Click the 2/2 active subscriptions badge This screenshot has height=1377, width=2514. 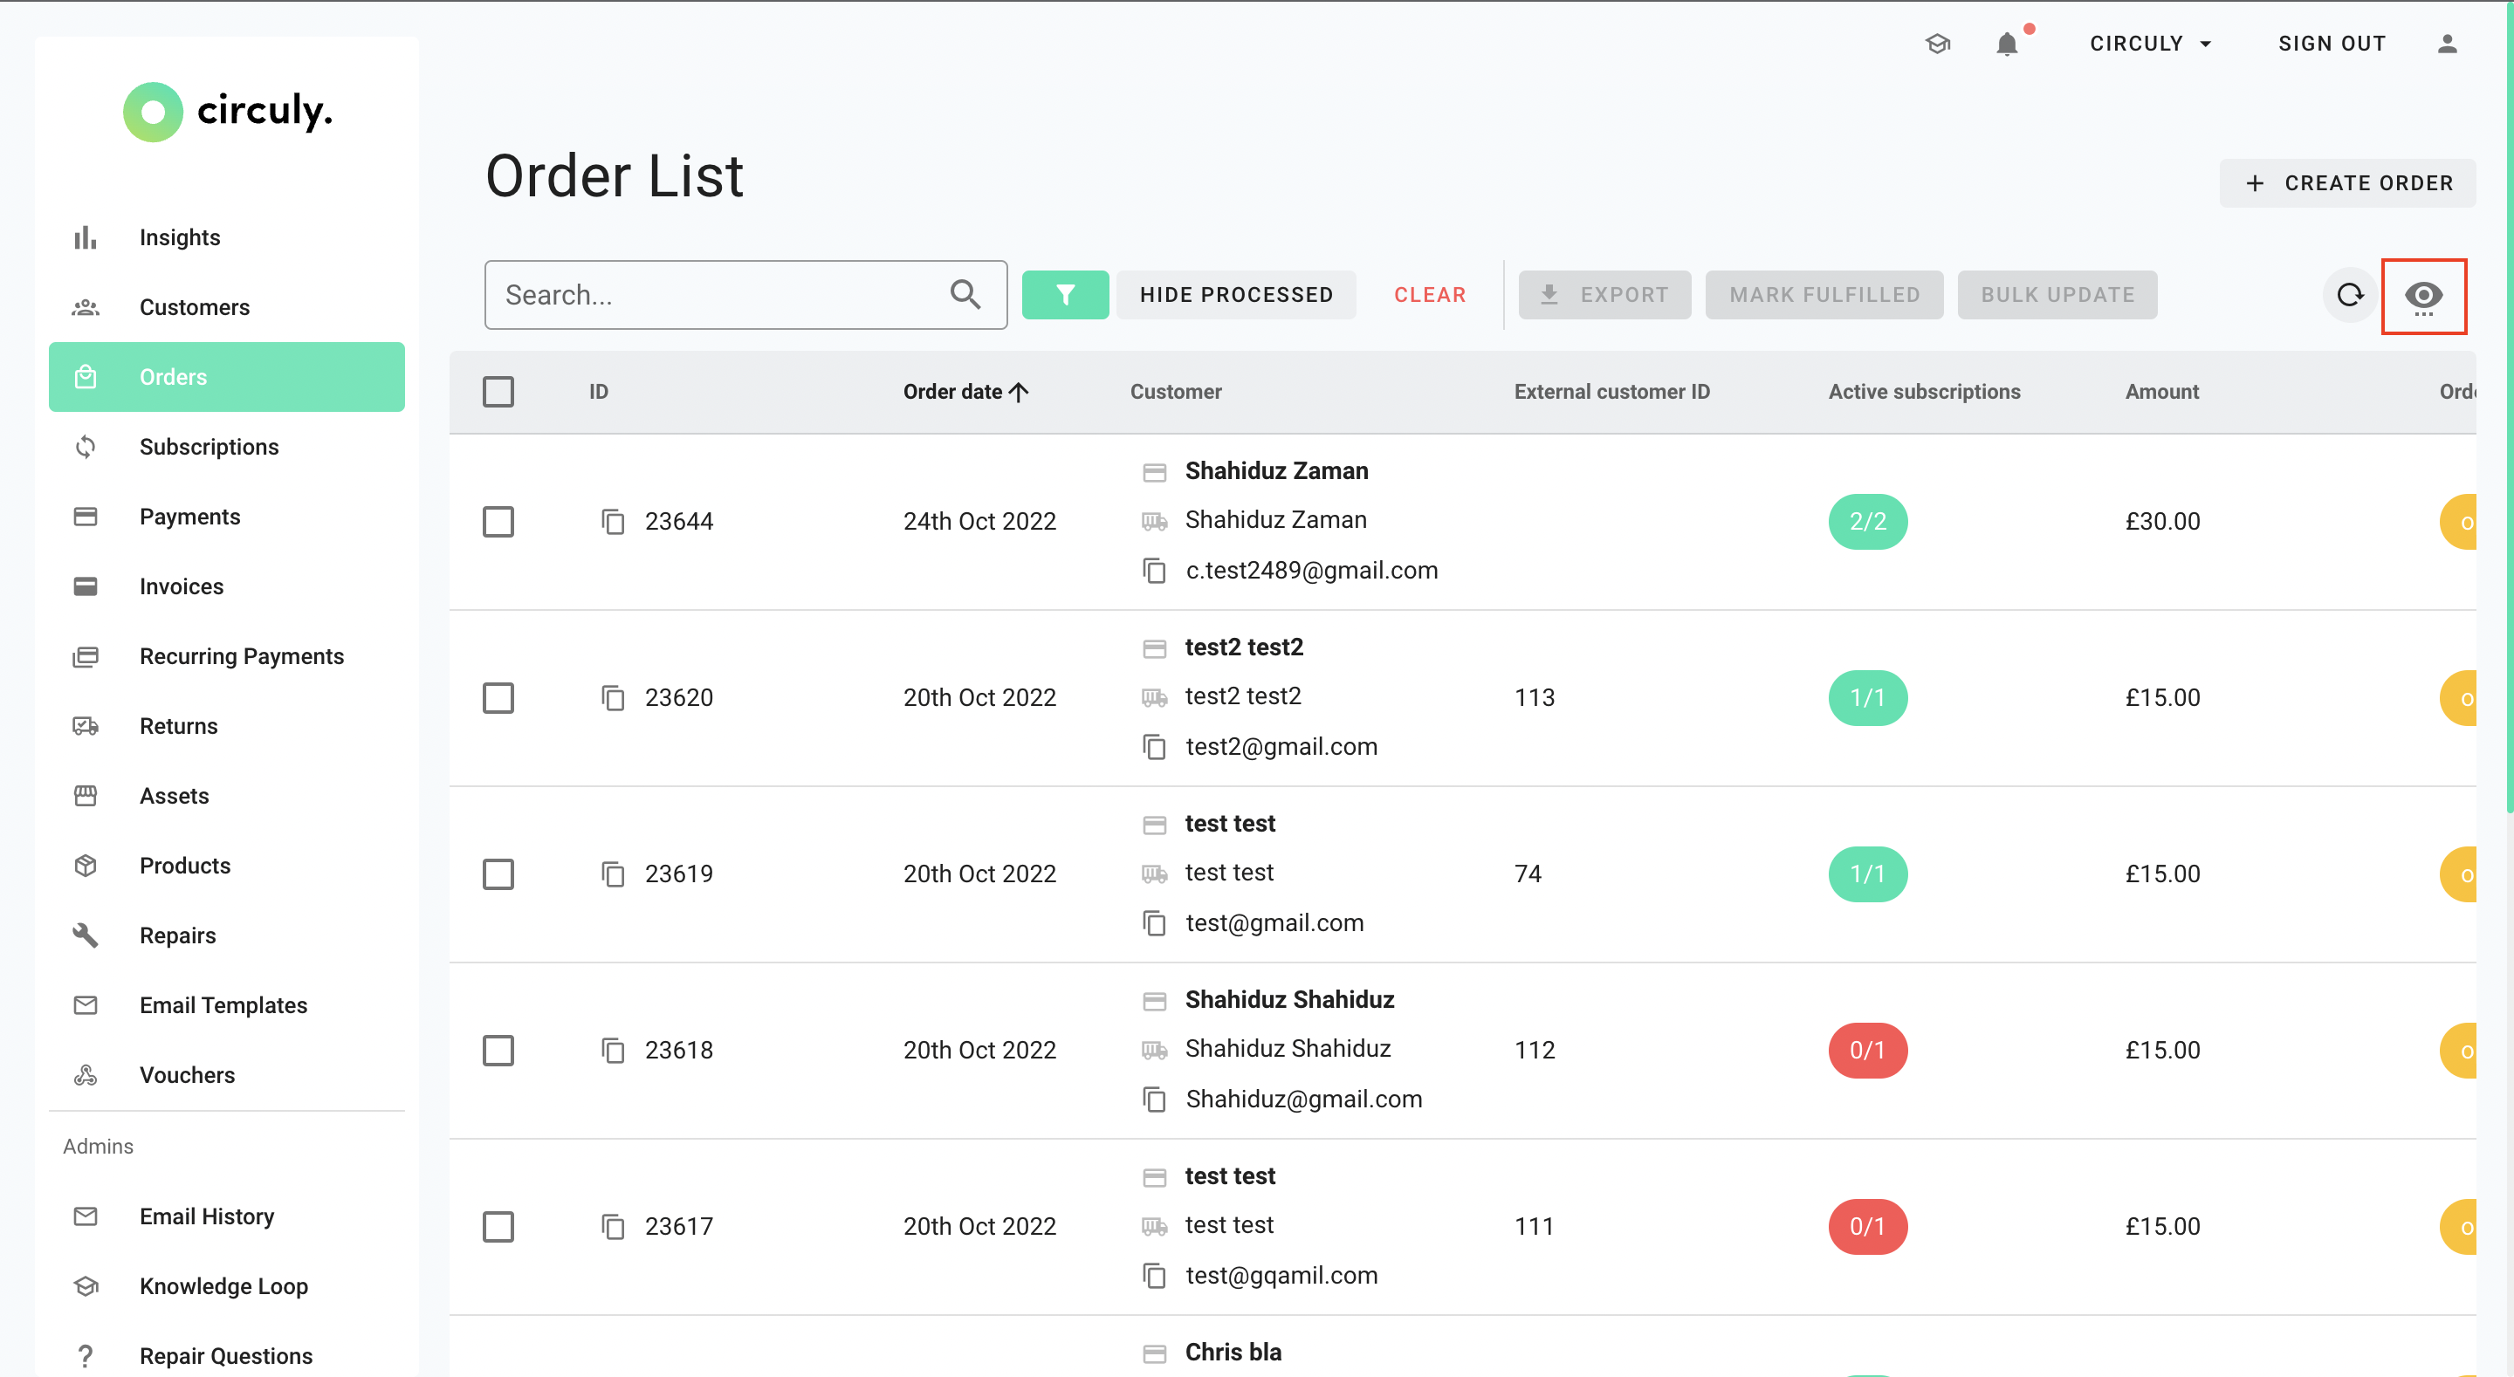pyautogui.click(x=1867, y=522)
